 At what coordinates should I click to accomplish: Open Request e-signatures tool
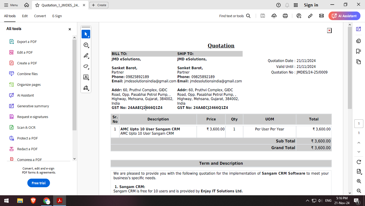coord(32,117)
